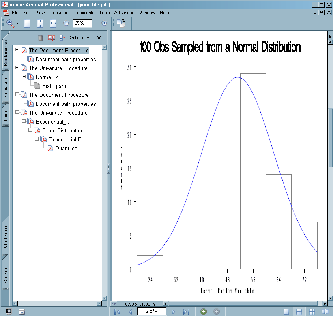Open the View menu
This screenshot has height=316, width=333.
tap(40, 13)
